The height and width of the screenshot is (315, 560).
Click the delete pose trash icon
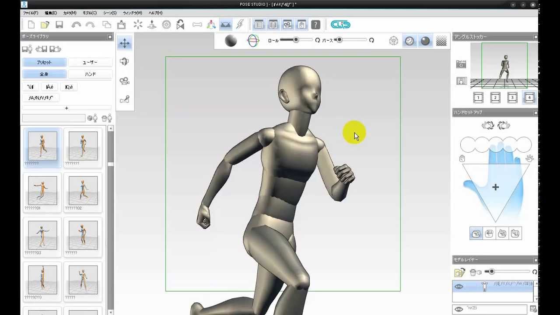click(x=107, y=118)
